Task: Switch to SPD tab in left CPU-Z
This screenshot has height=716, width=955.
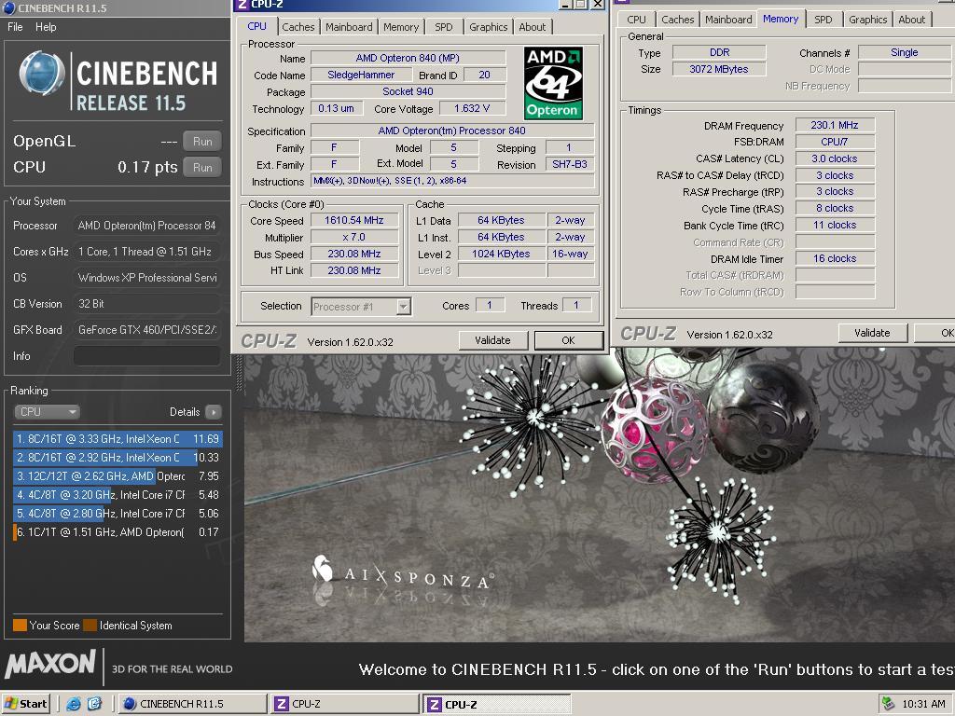Action: point(444,27)
